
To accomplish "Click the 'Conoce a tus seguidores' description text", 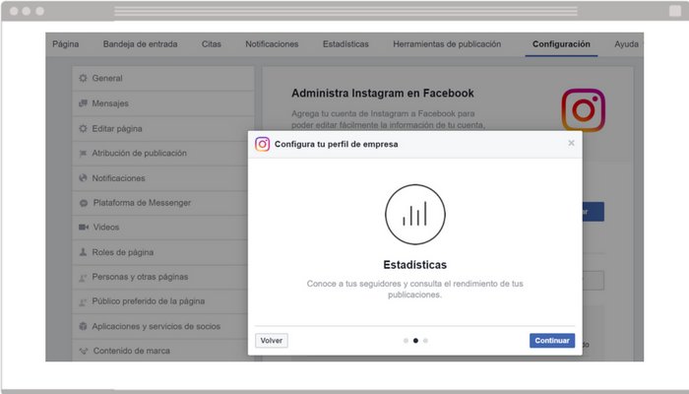I will (x=414, y=289).
